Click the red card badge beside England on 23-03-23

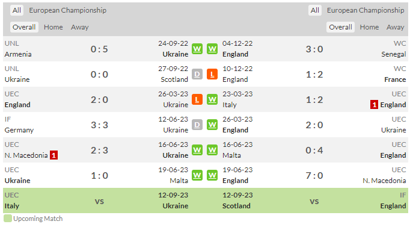tap(374, 105)
